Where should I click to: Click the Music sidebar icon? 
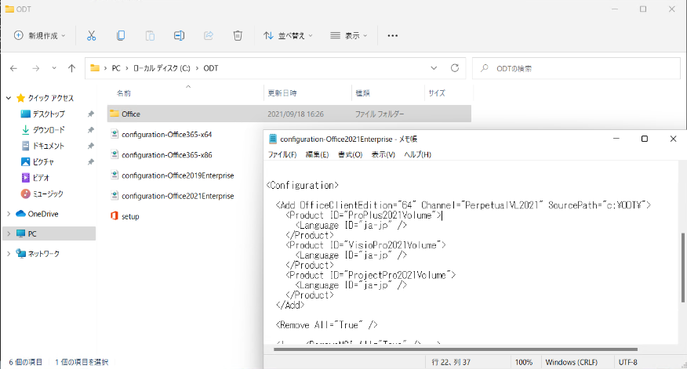tap(25, 194)
